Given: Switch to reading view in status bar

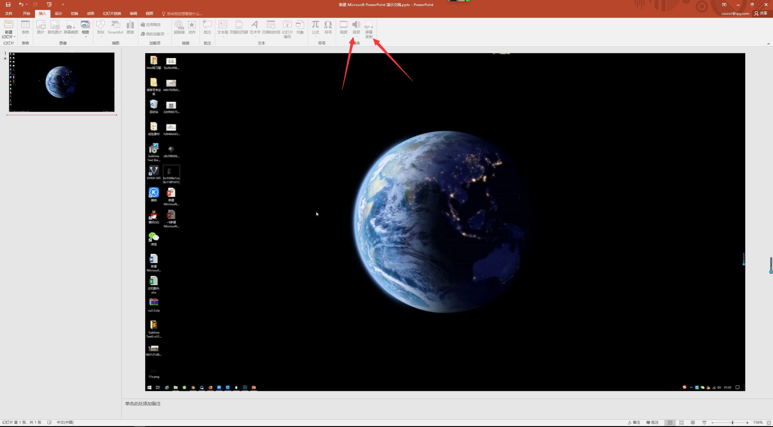Looking at the screenshot, I should [693, 422].
